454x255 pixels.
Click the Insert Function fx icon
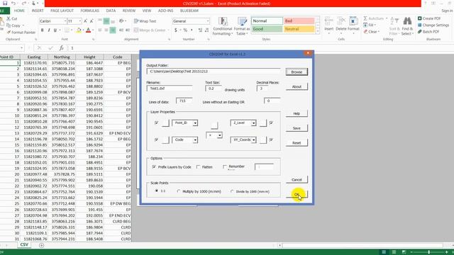(62, 48)
